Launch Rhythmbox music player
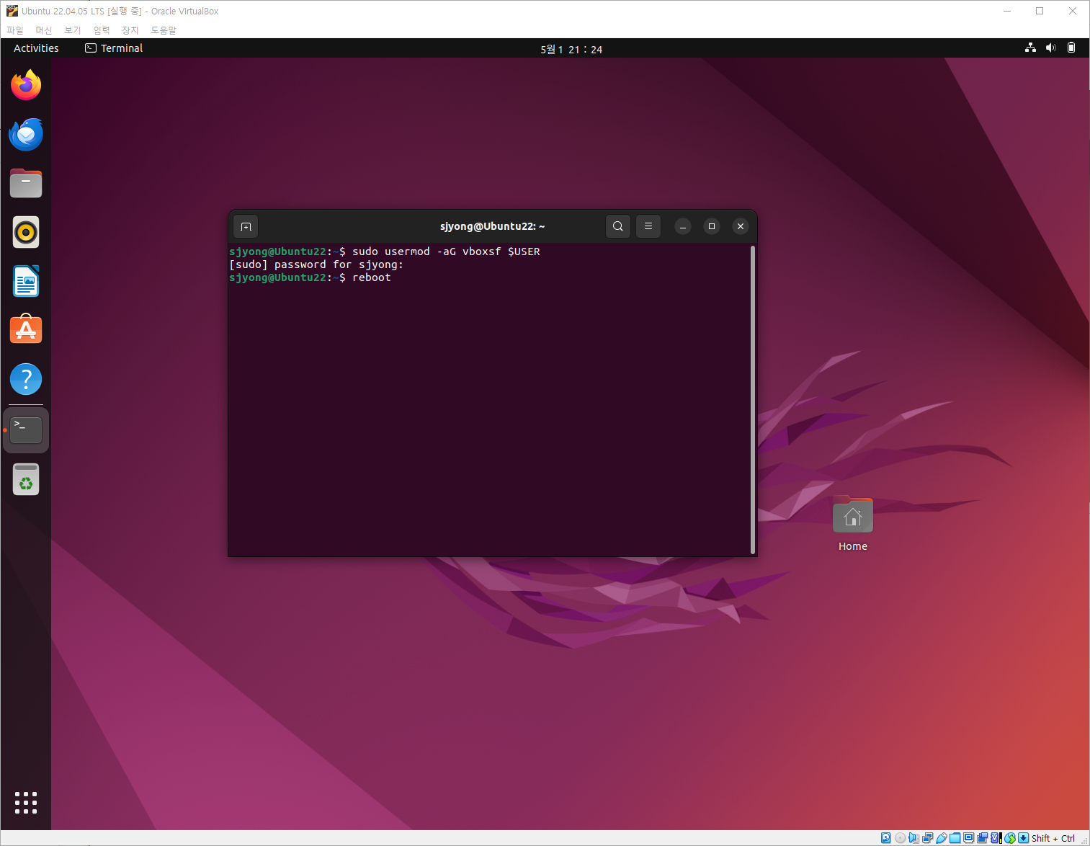 pyautogui.click(x=26, y=232)
